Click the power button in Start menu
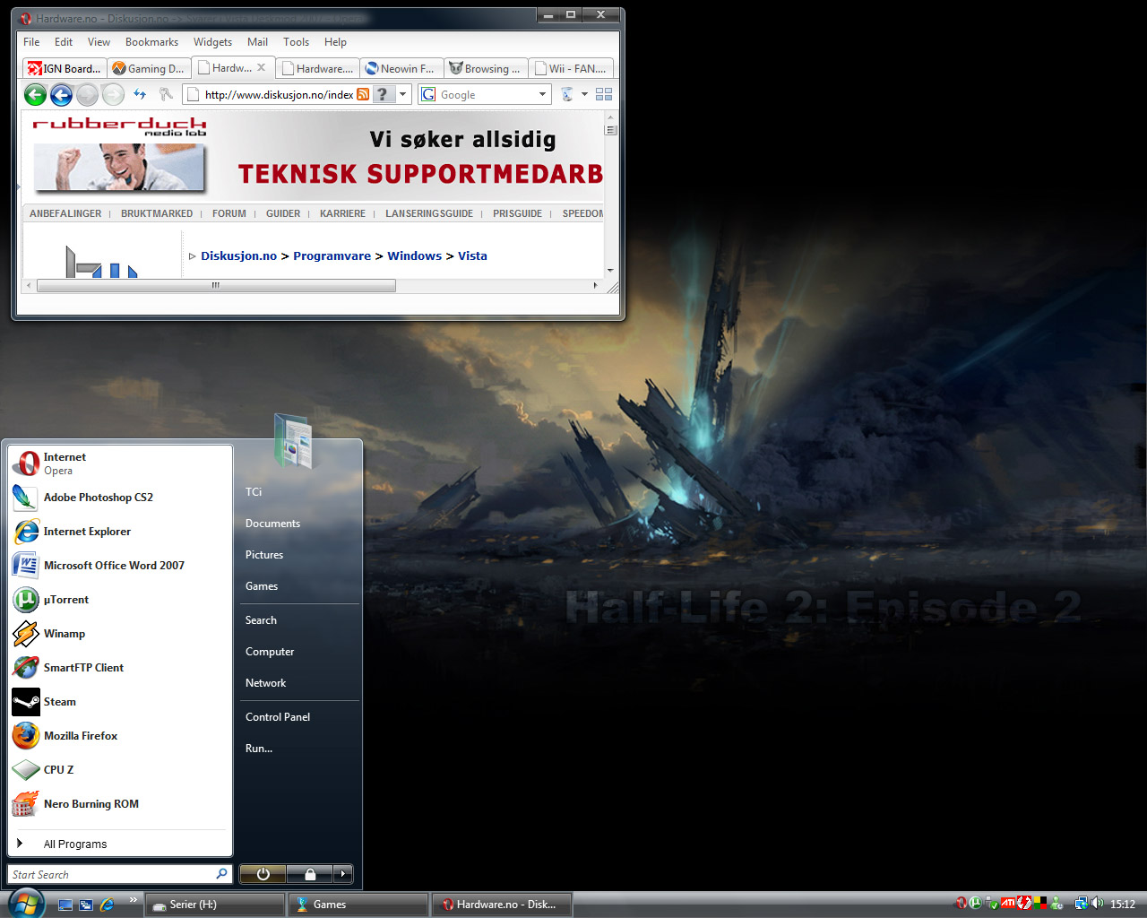 [x=263, y=874]
